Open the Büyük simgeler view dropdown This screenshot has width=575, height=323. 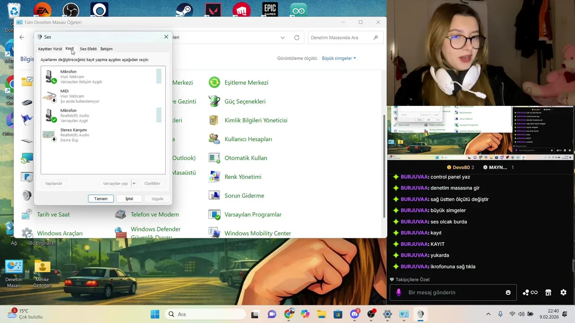[339, 58]
